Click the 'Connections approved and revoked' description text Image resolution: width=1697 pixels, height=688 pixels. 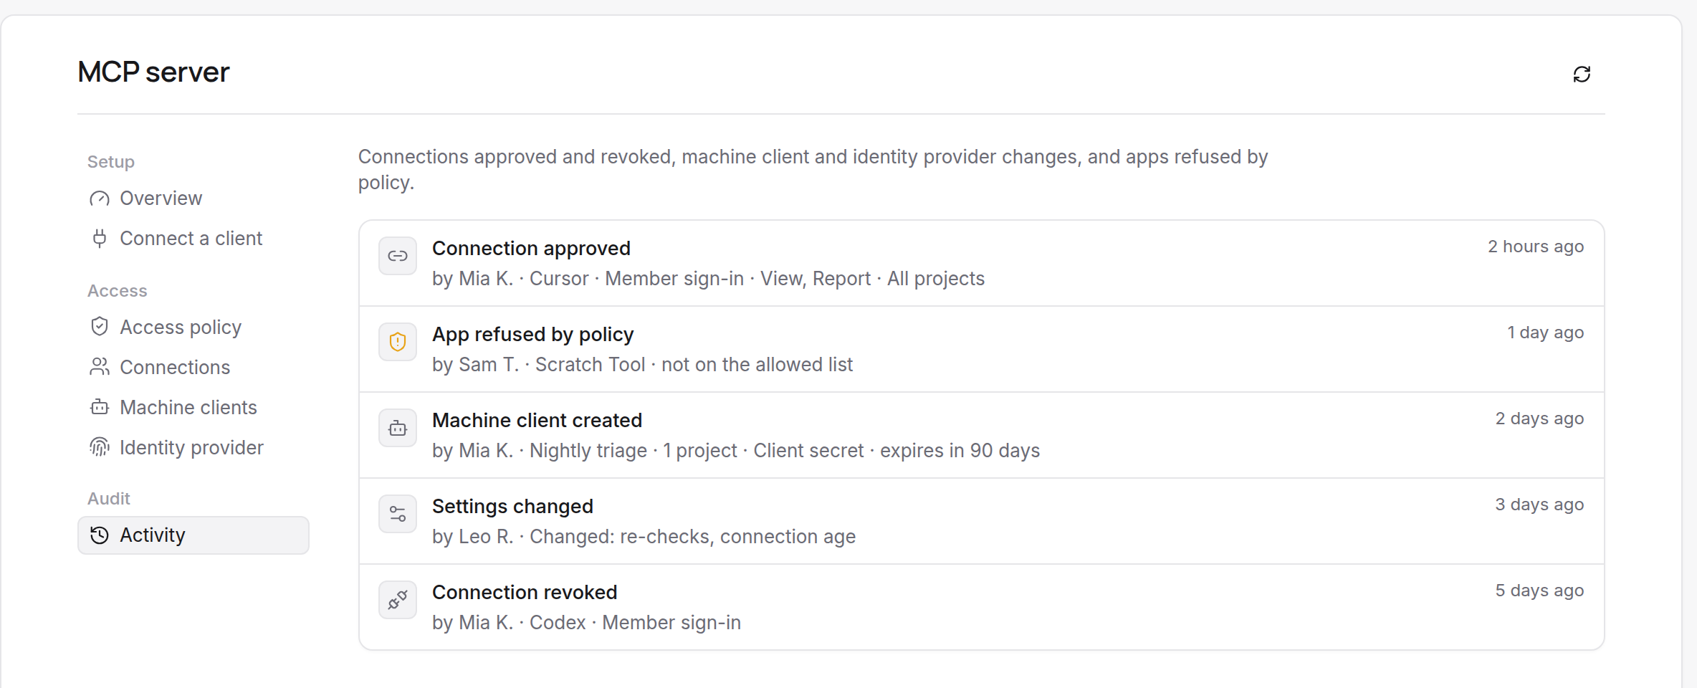point(813,170)
